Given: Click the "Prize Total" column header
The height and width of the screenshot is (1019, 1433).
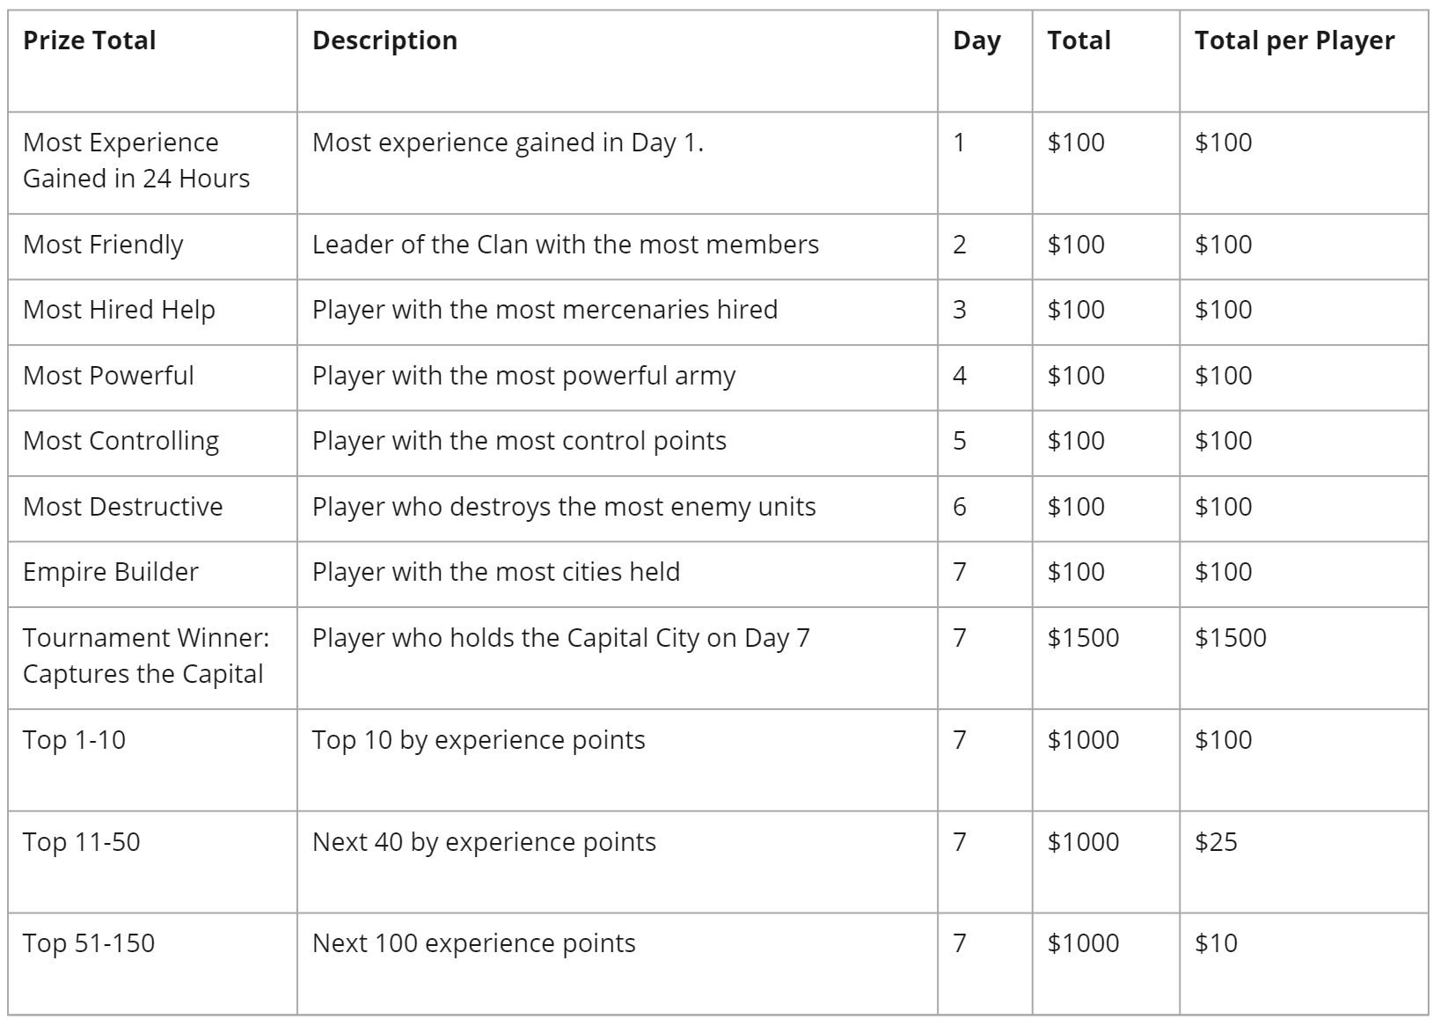Looking at the screenshot, I should pyautogui.click(x=89, y=40).
